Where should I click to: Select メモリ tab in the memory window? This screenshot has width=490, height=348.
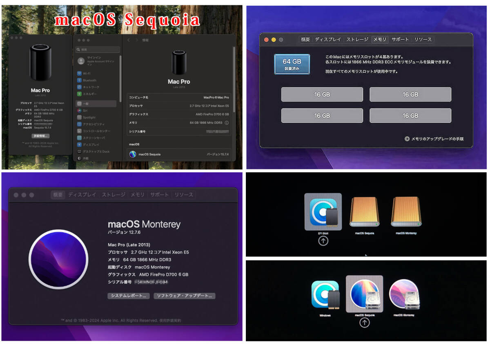380,39
